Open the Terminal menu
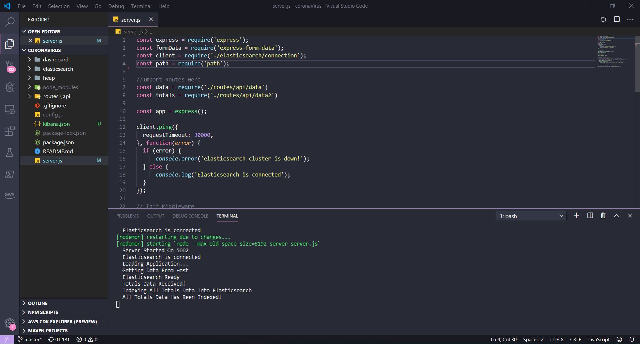Image resolution: width=640 pixels, height=344 pixels. [141, 6]
